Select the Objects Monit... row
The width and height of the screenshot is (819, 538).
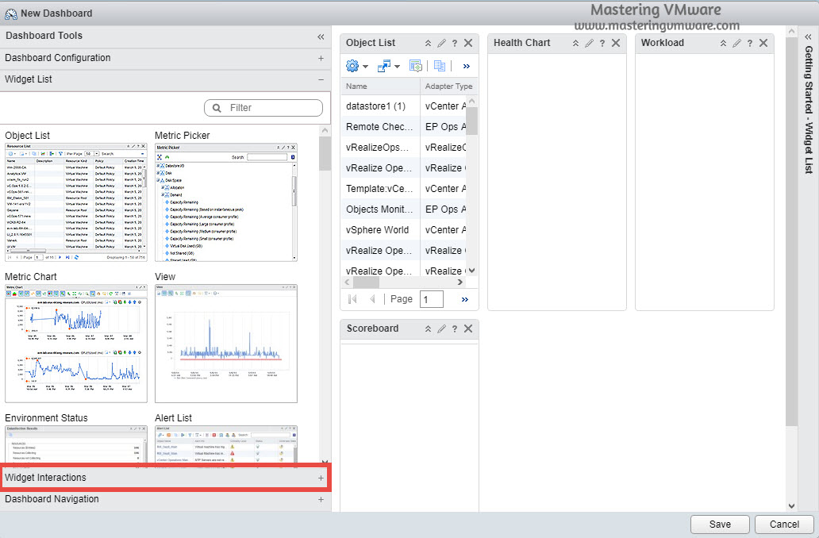pyautogui.click(x=404, y=209)
